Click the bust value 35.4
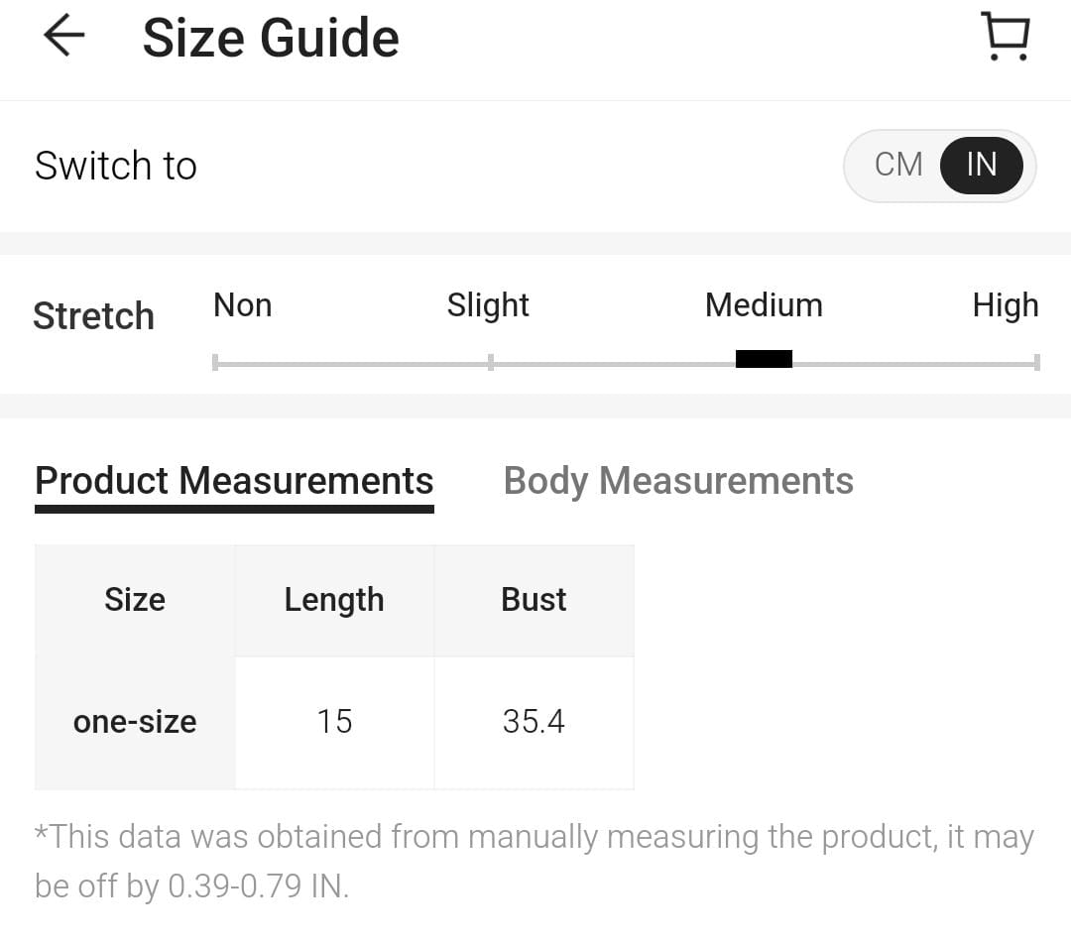Screen dimensions: 1071x944 (534, 722)
